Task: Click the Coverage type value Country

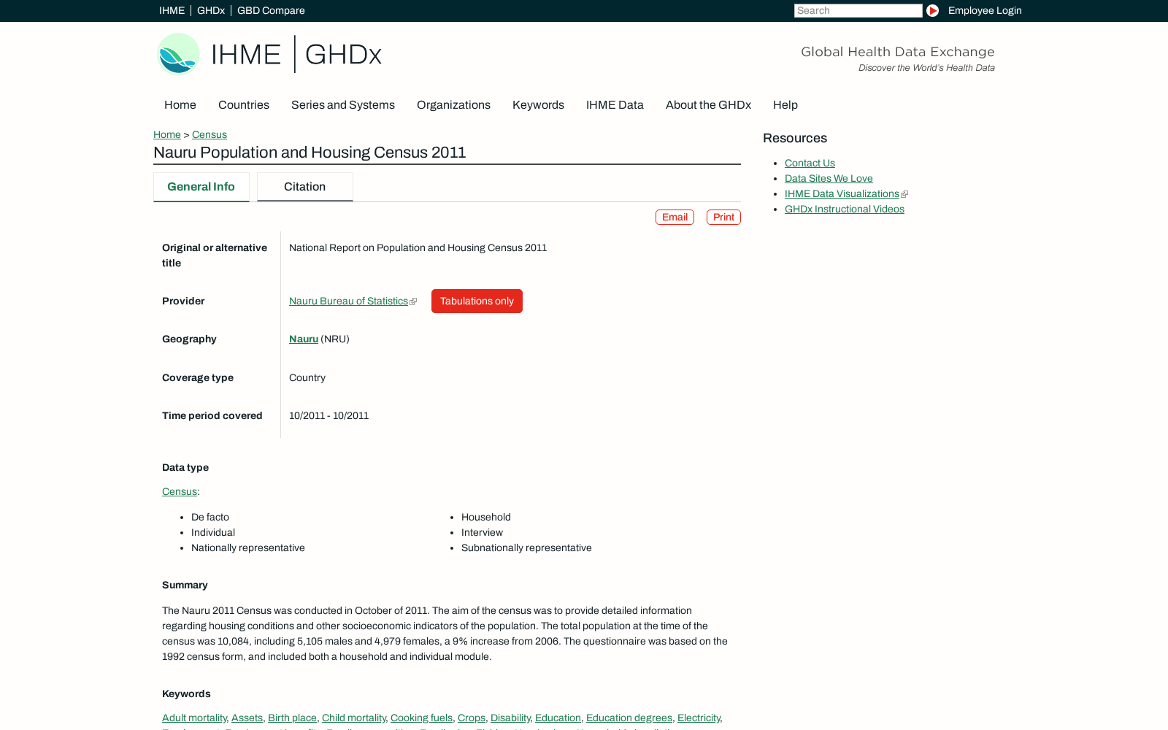Action: point(307,377)
